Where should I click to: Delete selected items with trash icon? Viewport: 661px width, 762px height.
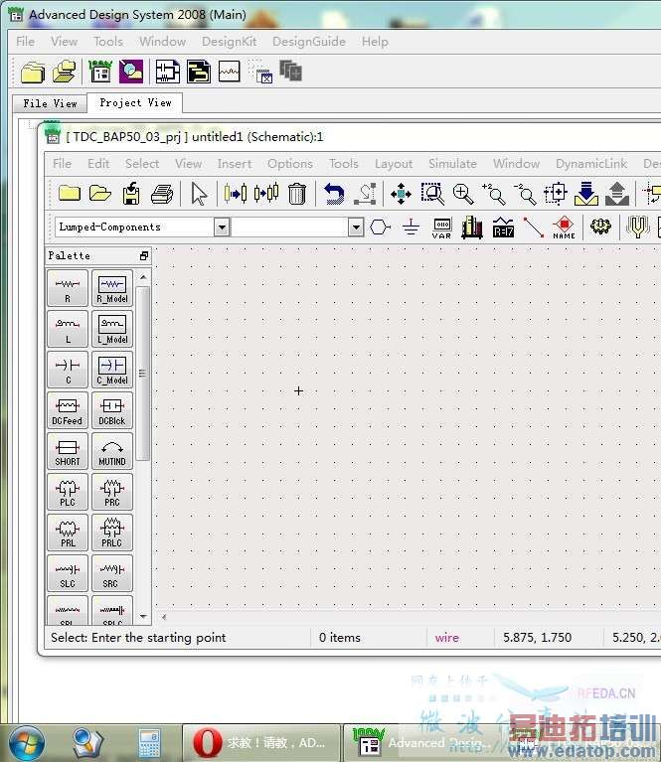point(296,194)
